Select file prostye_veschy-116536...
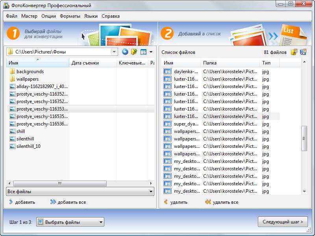This screenshot has height=236, width=315. 42,124
